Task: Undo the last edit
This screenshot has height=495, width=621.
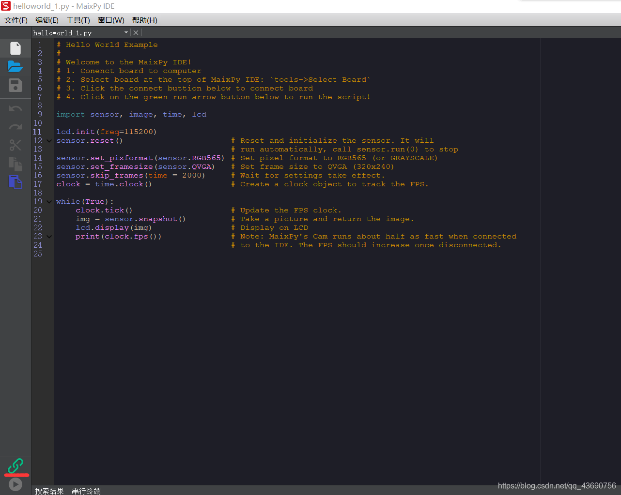Action: click(16, 109)
